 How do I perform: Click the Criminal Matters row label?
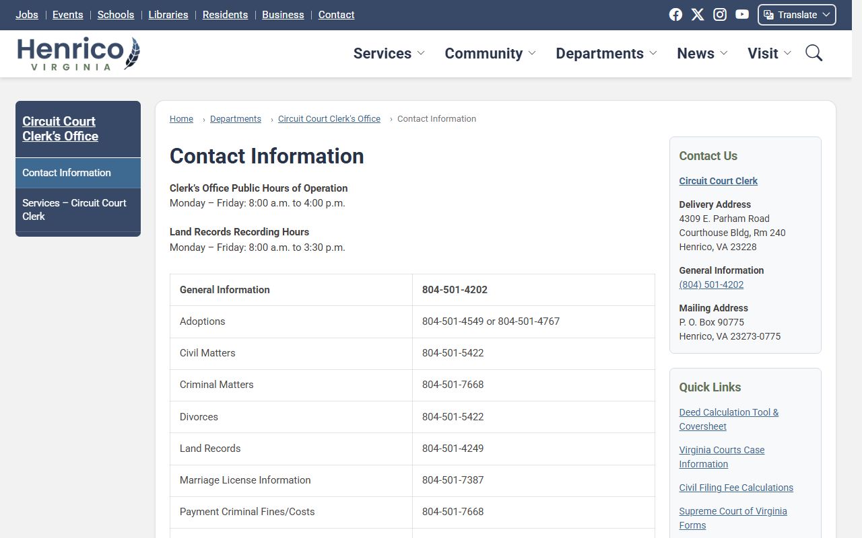(x=217, y=385)
